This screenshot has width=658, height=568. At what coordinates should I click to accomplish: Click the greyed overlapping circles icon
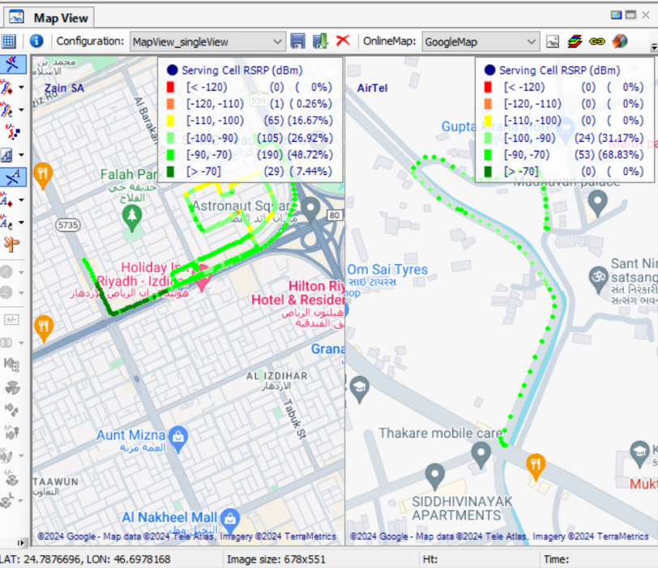(6, 343)
